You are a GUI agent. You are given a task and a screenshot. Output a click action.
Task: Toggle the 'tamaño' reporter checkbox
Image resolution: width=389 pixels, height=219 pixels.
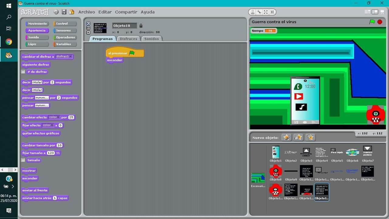[23, 160]
